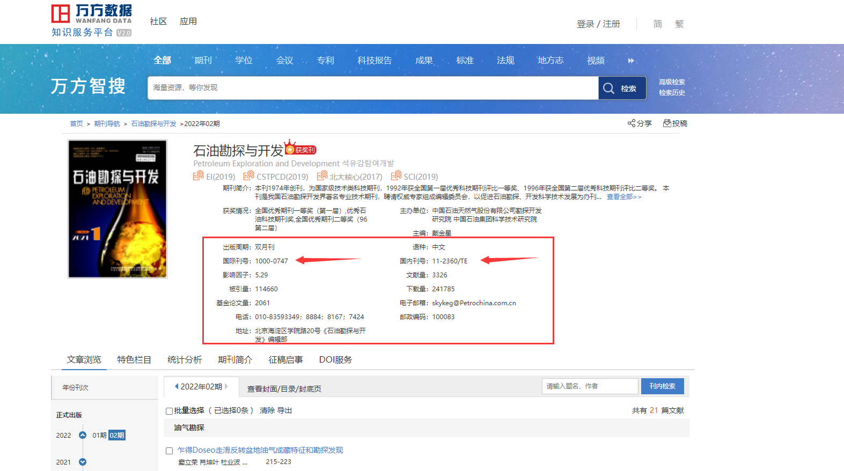Viewport: 844px width, 471px height.
Task: Click email skykeg@Petrochina.com.cn
Action: coord(474,303)
